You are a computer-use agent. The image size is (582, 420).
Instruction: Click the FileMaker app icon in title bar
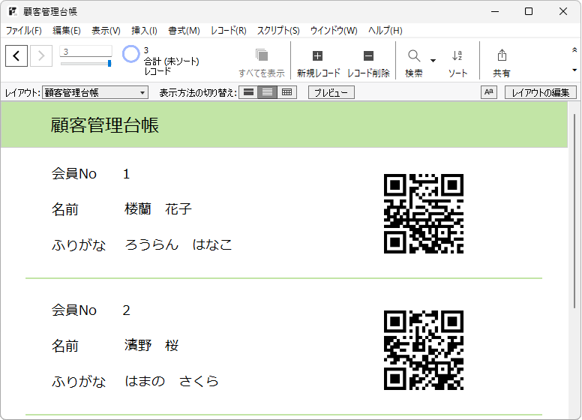pos(13,11)
